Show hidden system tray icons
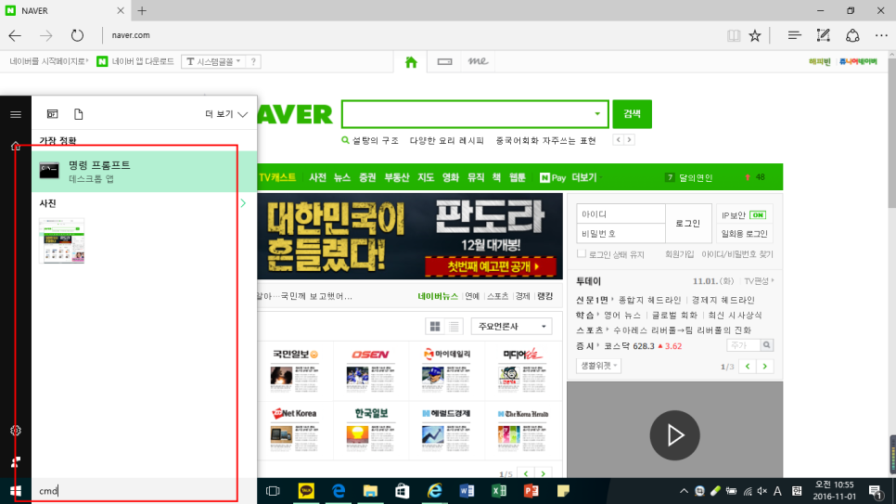This screenshot has height=504, width=896. click(684, 491)
